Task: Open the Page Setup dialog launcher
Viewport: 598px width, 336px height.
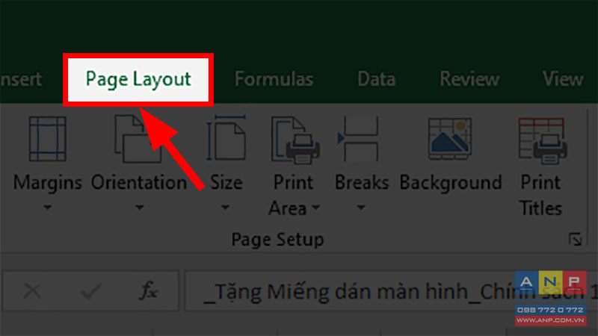Action: pyautogui.click(x=575, y=240)
